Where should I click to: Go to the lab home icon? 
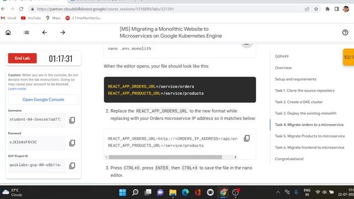coord(8,33)
